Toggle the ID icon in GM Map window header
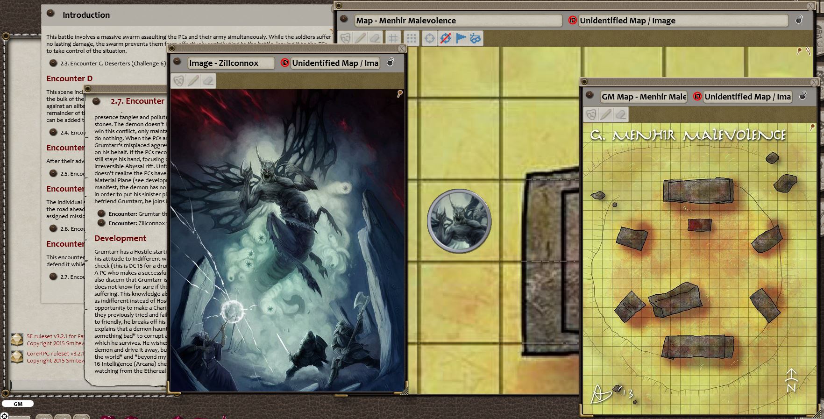This screenshot has width=824, height=419. [697, 97]
